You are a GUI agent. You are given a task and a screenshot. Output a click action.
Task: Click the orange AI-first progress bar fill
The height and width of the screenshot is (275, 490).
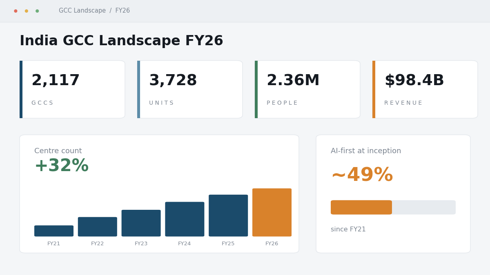pos(361,207)
